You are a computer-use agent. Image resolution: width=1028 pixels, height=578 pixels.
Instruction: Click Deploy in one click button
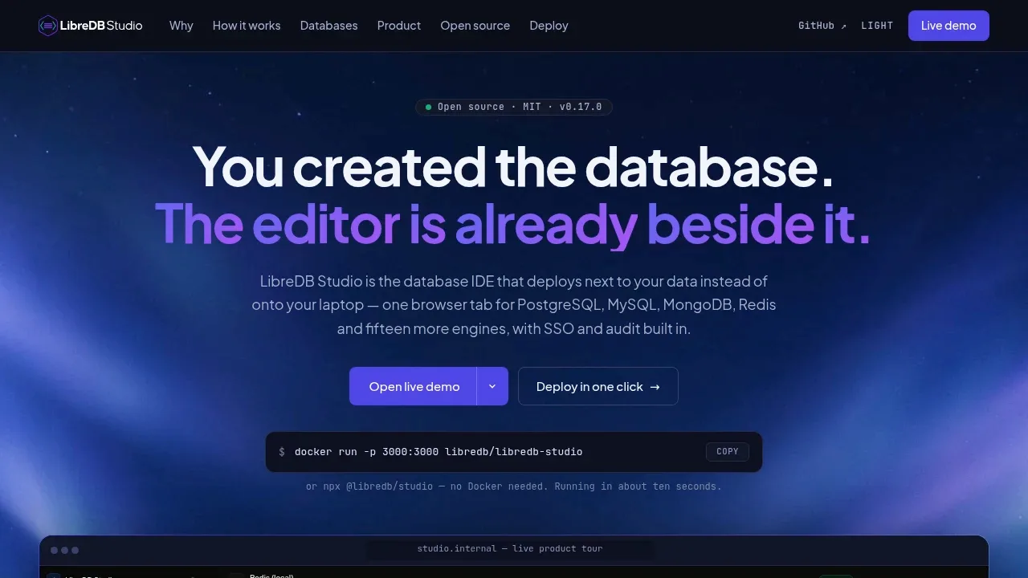pyautogui.click(x=598, y=386)
